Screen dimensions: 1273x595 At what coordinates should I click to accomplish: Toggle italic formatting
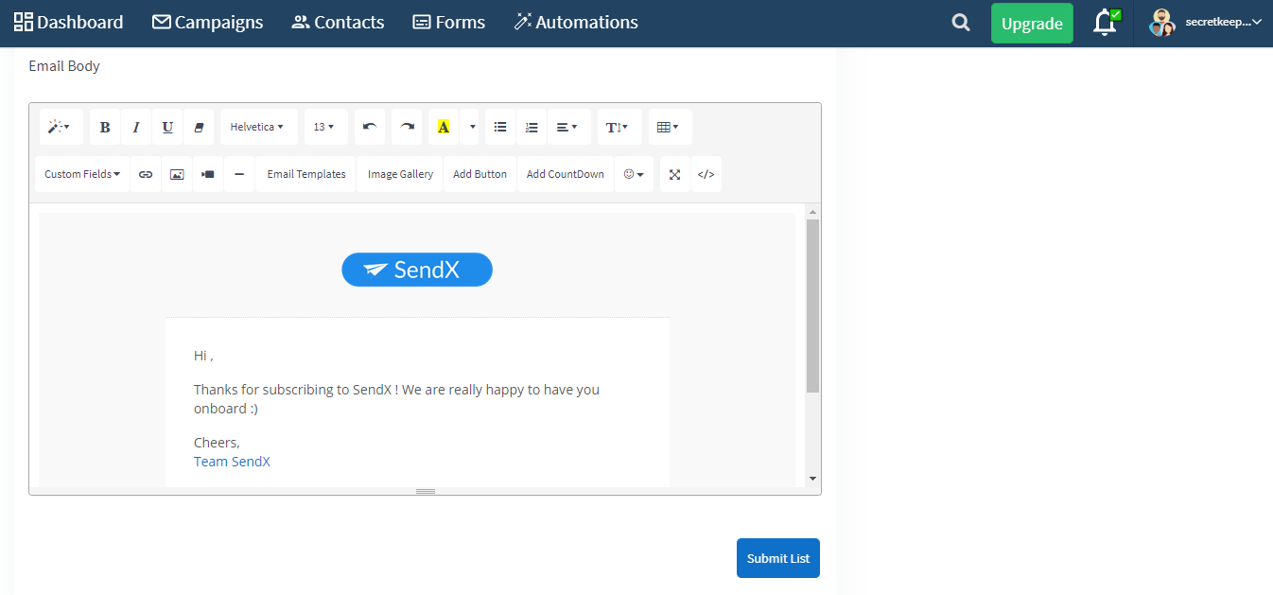136,127
